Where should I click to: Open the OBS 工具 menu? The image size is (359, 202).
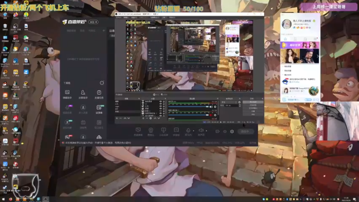[x=164, y=18]
